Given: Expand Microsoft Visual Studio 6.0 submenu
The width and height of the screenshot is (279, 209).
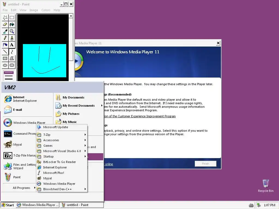Looking at the screenshot, I should pos(62,151).
